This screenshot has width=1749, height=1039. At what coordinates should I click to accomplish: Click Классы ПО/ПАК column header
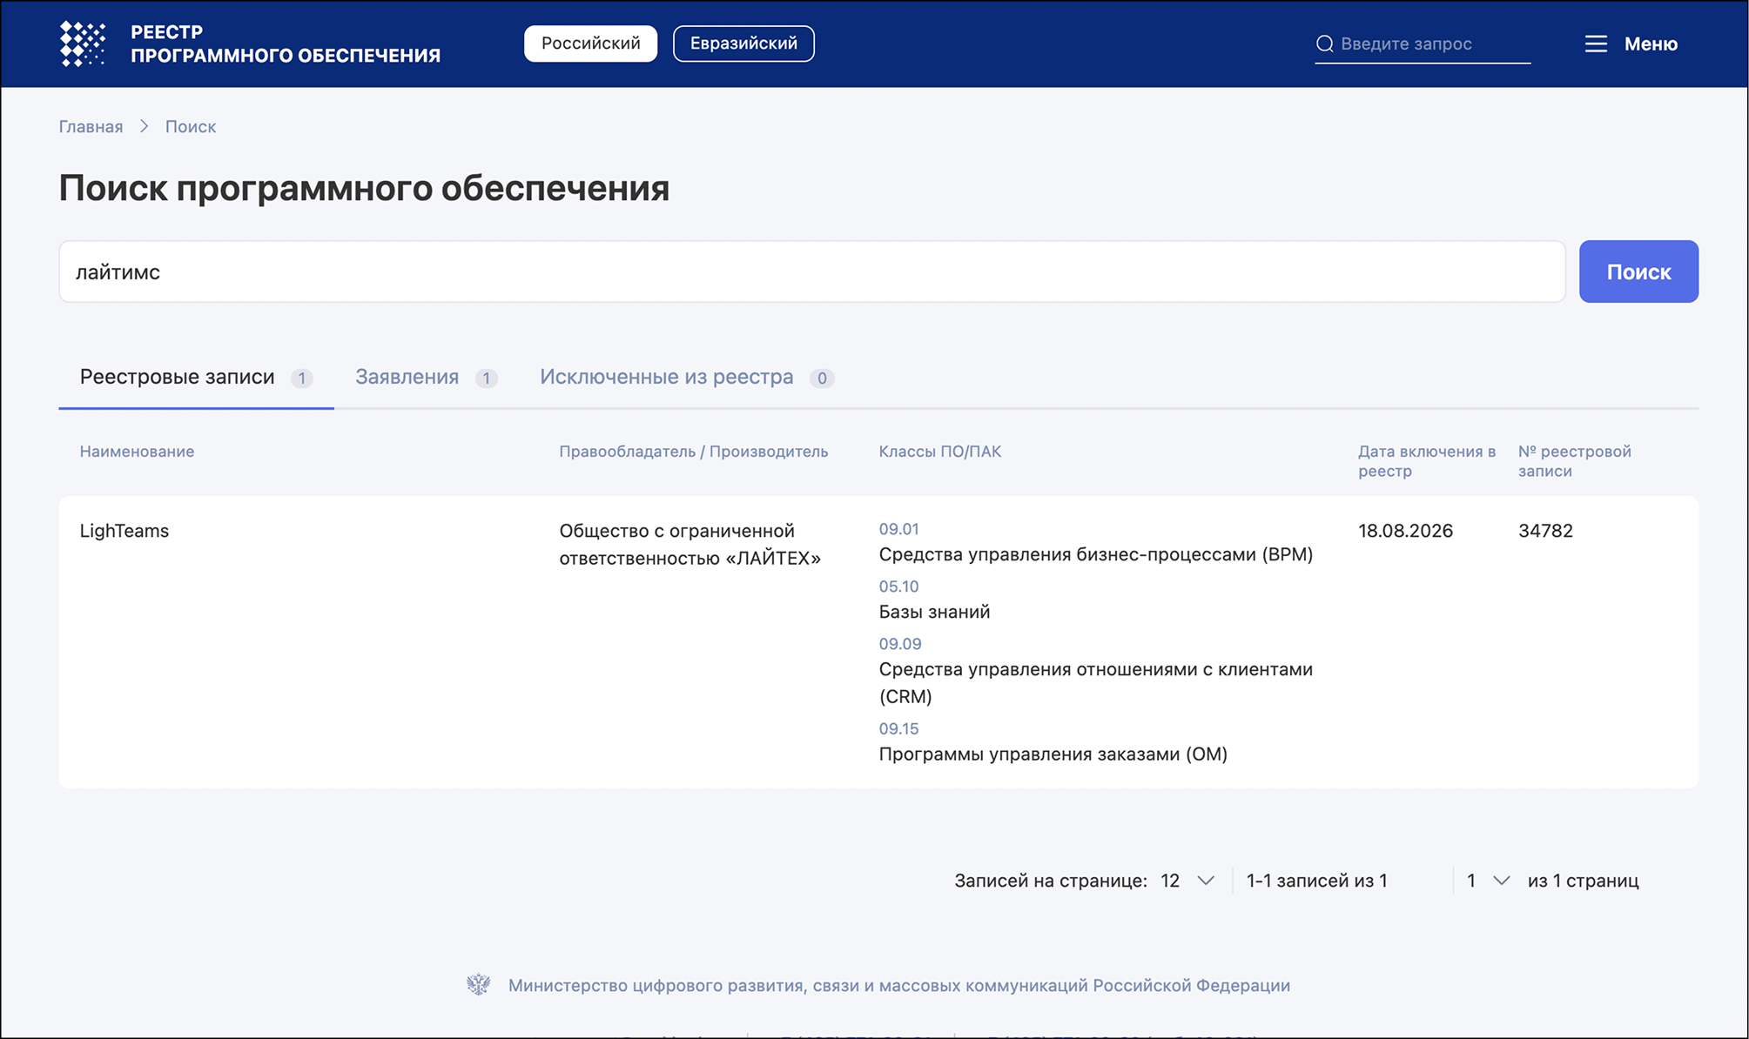tap(939, 452)
